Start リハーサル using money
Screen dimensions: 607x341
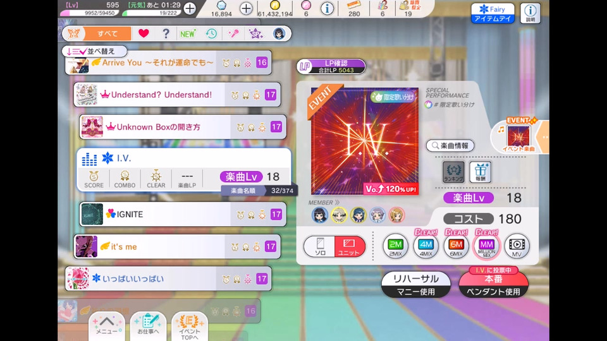416,285
